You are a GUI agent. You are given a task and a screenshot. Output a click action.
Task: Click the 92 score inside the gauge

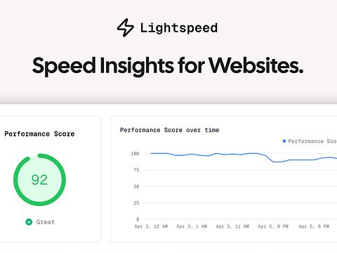(39, 180)
